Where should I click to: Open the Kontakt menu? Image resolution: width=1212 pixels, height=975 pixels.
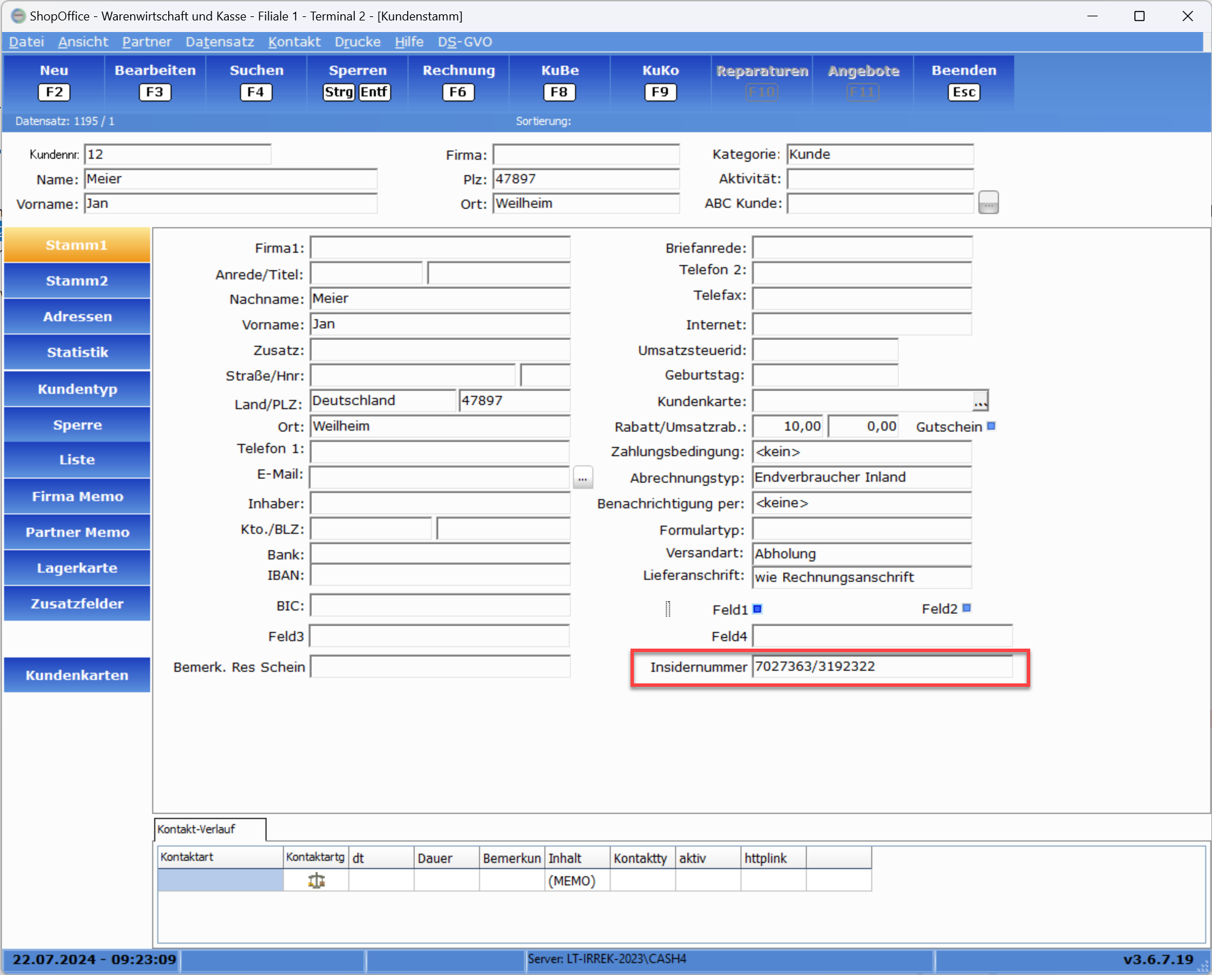point(294,42)
